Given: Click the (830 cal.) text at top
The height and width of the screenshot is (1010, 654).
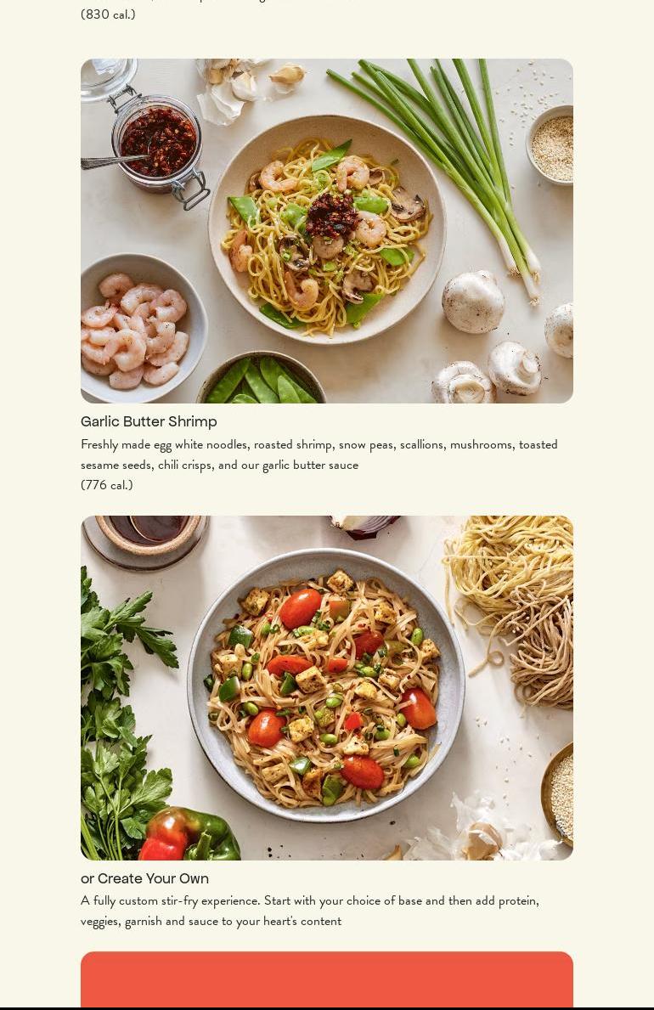Looking at the screenshot, I should pyautogui.click(x=108, y=14).
